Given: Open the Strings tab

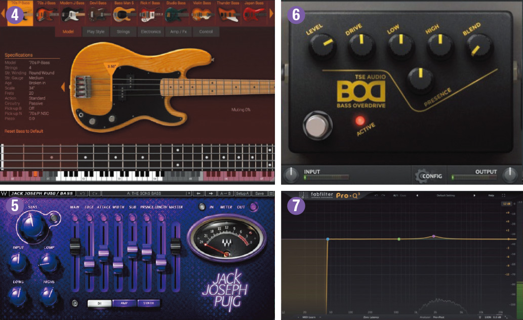Looking at the screenshot, I should (123, 32).
